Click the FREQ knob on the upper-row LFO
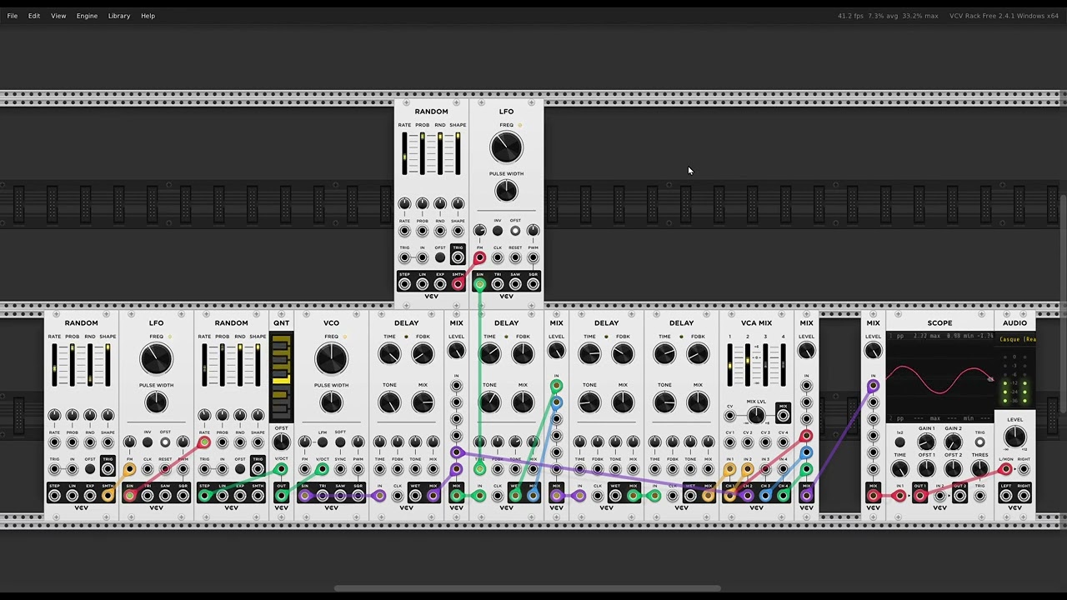This screenshot has height=600, width=1067. (506, 148)
